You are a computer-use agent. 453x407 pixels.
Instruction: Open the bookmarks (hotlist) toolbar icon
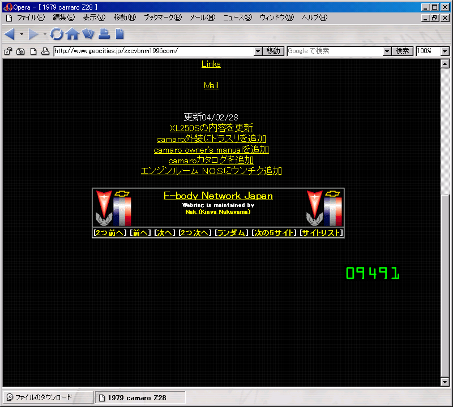coord(88,34)
